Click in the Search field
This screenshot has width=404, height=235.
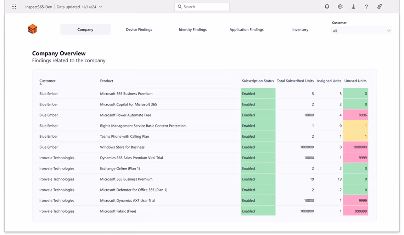coord(202,7)
